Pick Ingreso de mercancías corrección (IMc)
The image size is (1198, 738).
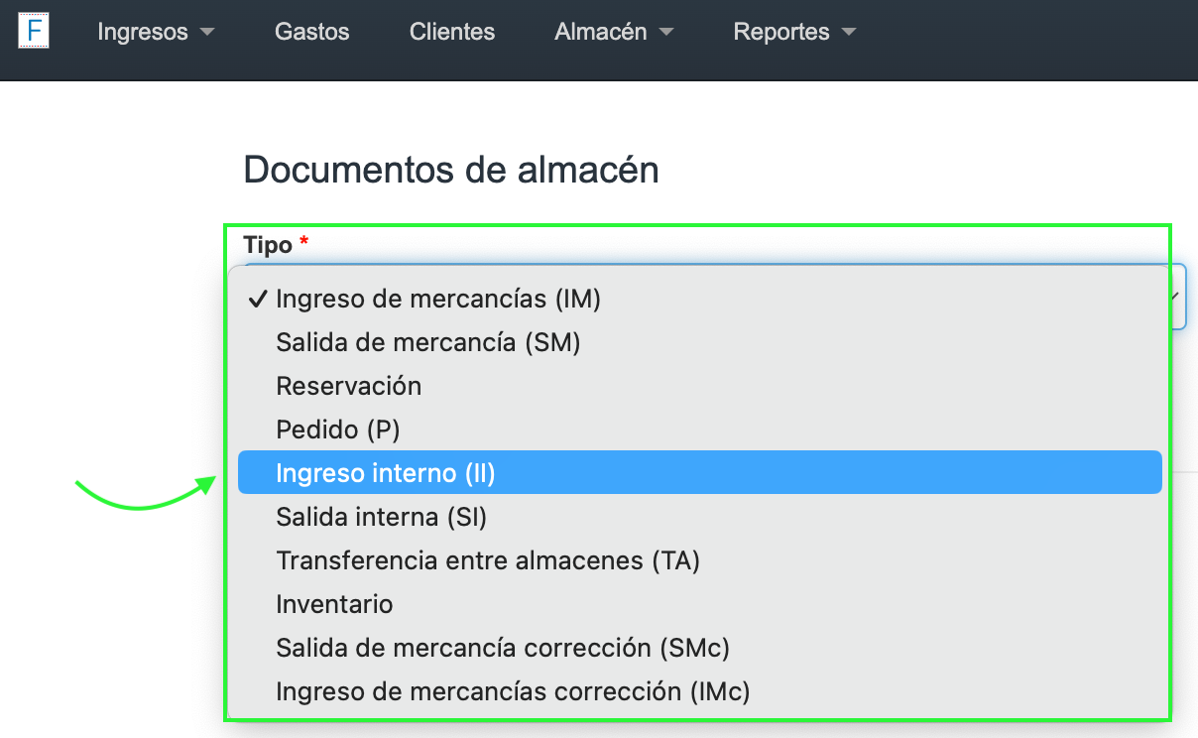pyautogui.click(x=513, y=691)
